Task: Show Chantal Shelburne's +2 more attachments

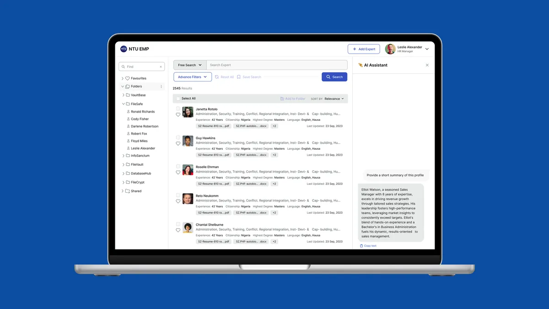Action: pyautogui.click(x=274, y=241)
